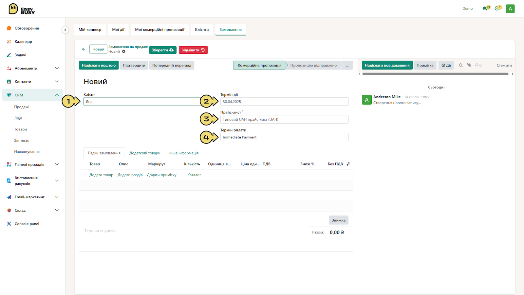Expand the Email-маркетинг chevron
The width and height of the screenshot is (524, 295).
tap(57, 197)
